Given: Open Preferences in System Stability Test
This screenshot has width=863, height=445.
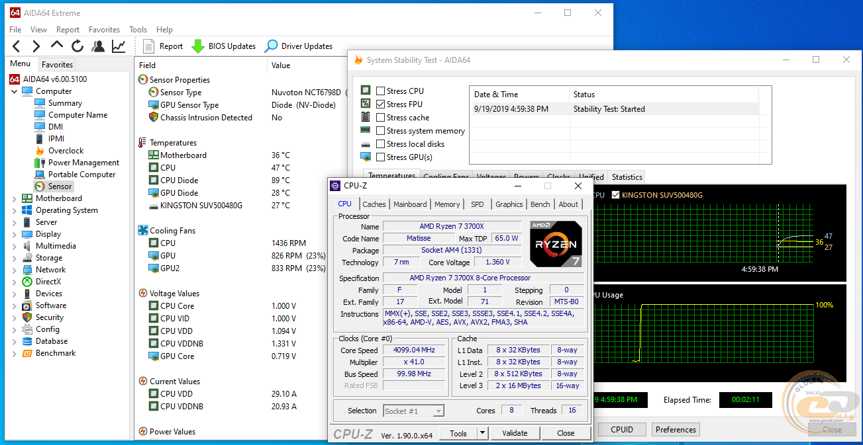Looking at the screenshot, I should 676,430.
